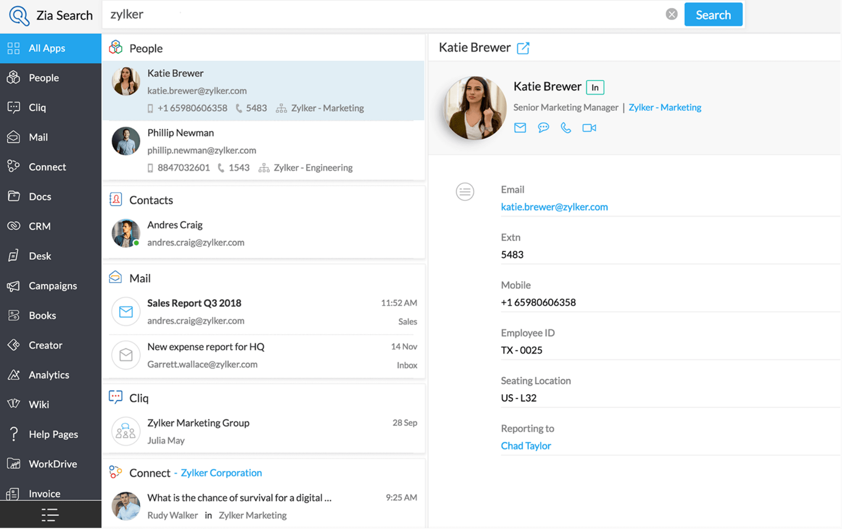Select CRM in the sidebar

pos(39,226)
